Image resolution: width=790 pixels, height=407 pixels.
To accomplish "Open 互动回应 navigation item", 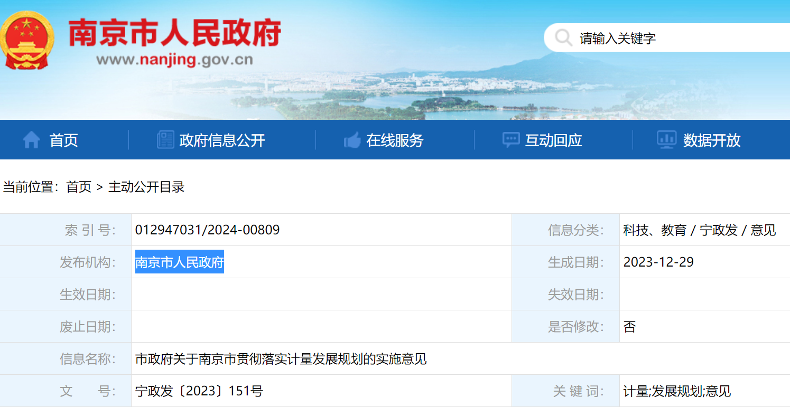I will click(x=553, y=140).
